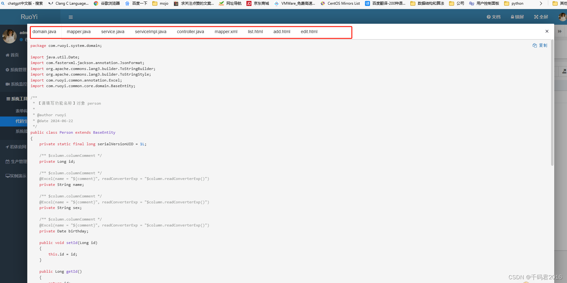The image size is (567, 283).
Task: Click the 'private Long id;' line
Action: click(57, 161)
